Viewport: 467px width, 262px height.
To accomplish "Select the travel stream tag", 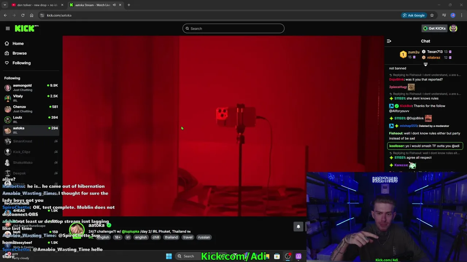I will (188, 237).
